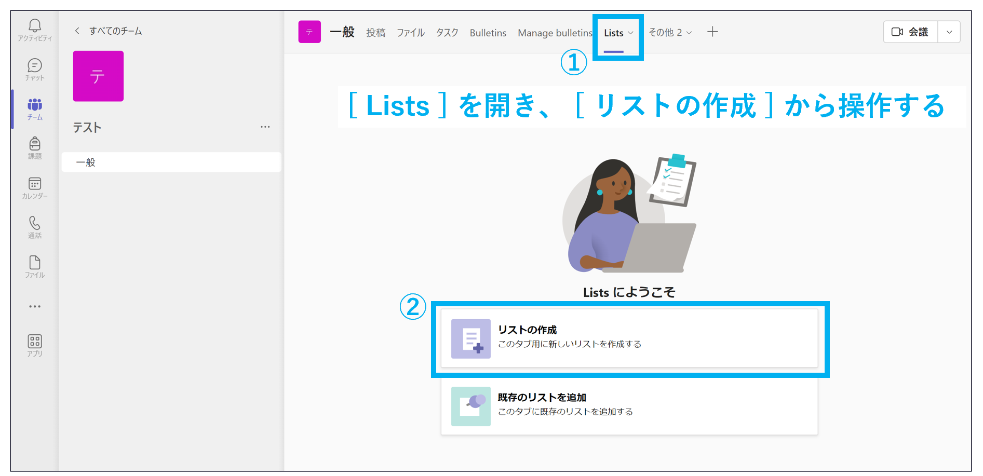Click the リストの作成 list-plus icon
This screenshot has height=476, width=983.
pyautogui.click(x=471, y=338)
